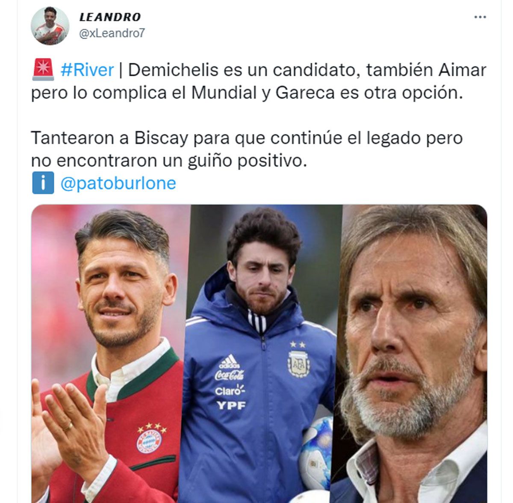Open the tweet's three-dot more menu
This screenshot has width=513, height=503.
click(480, 17)
